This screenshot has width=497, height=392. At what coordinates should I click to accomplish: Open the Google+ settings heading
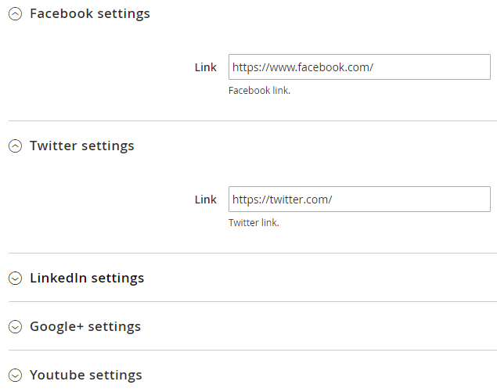coord(85,327)
